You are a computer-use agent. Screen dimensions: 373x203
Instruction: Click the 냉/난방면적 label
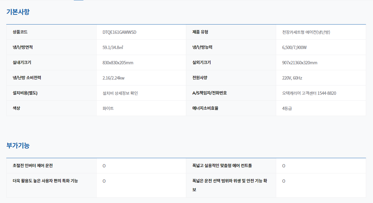pyautogui.click(x=23, y=47)
